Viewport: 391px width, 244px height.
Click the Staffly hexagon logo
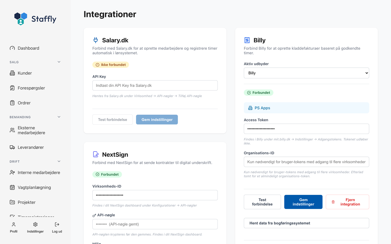pos(21,19)
